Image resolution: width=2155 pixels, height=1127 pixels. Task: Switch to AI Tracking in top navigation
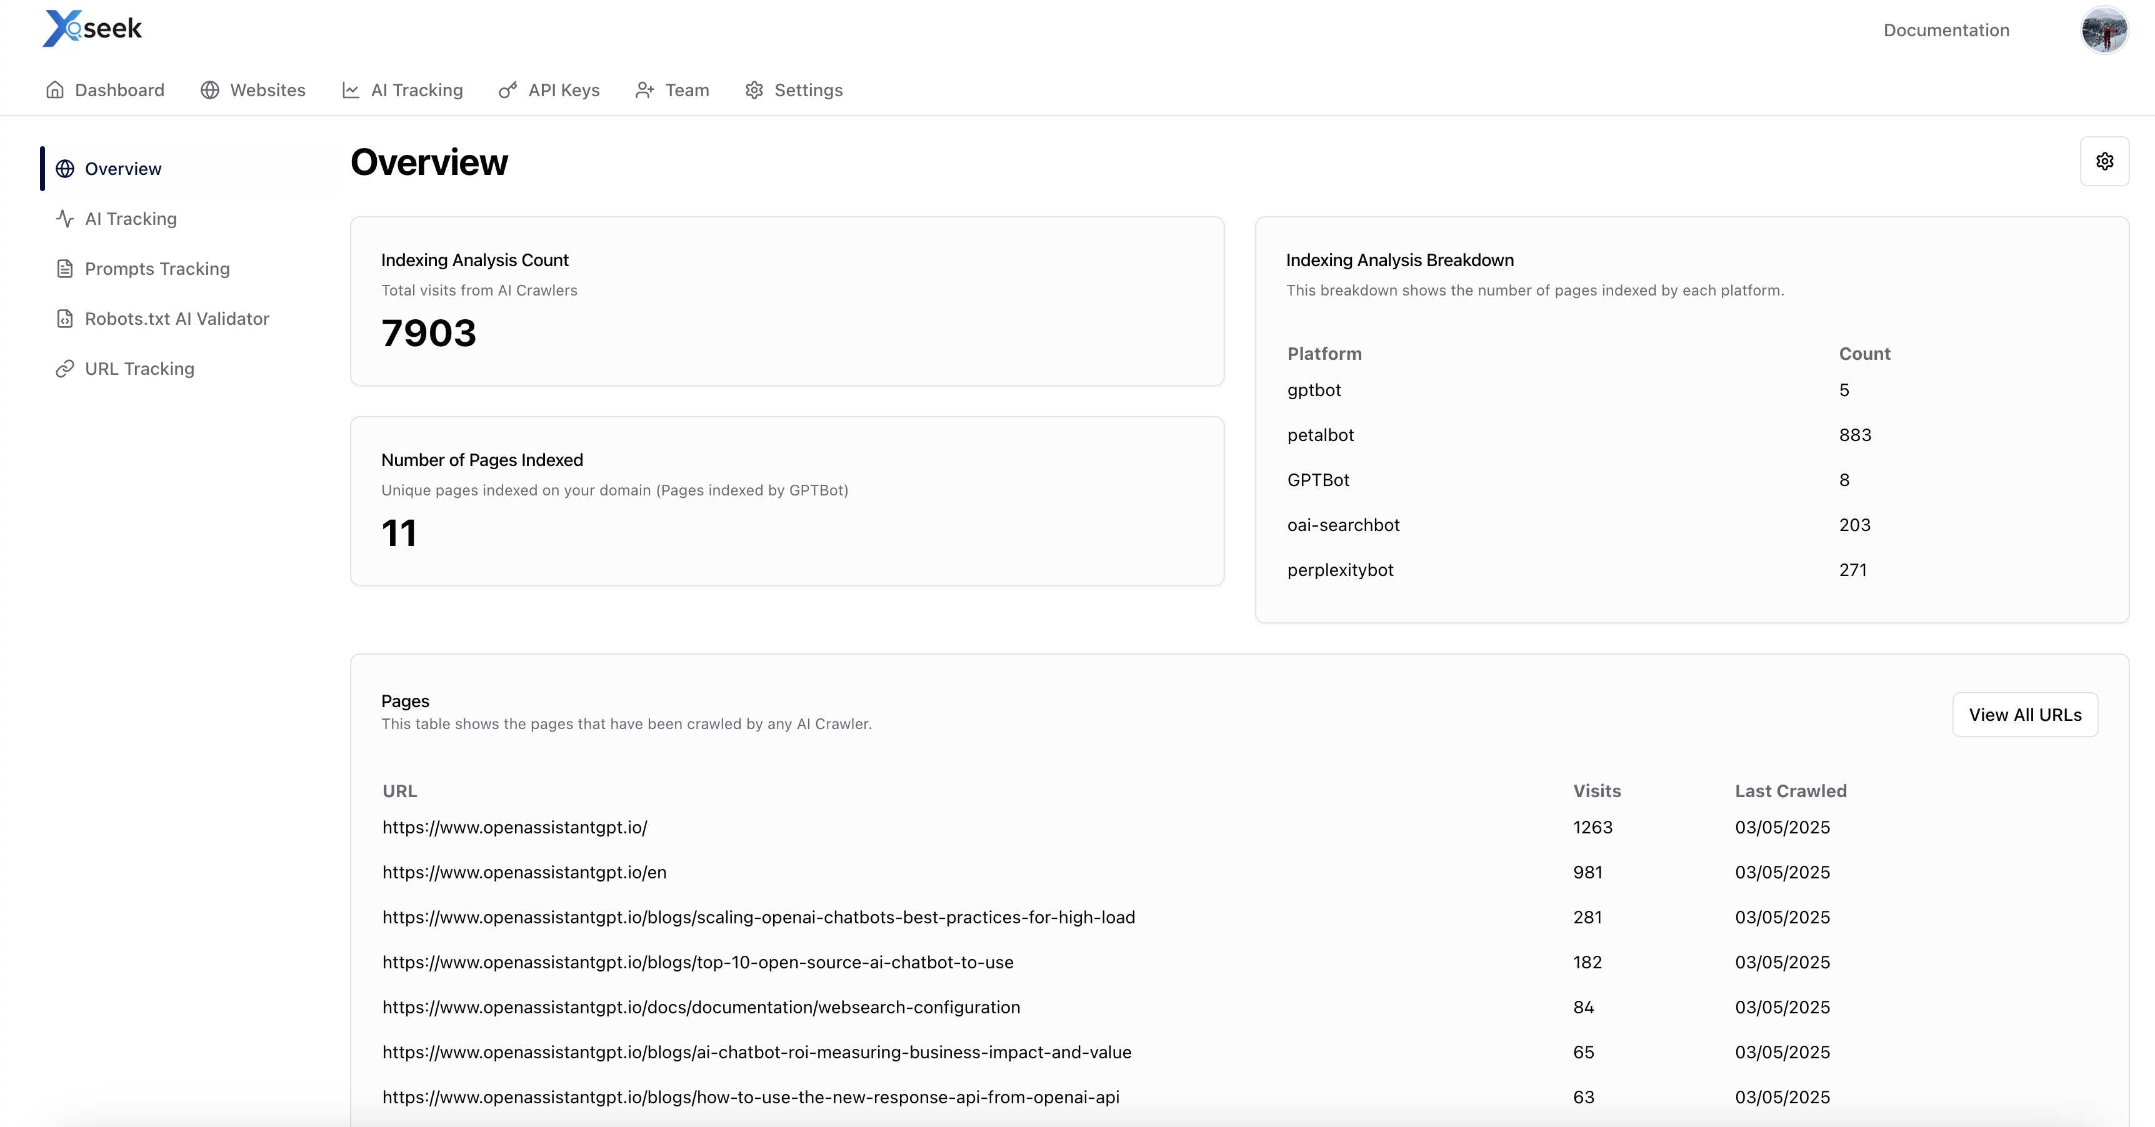pyautogui.click(x=402, y=89)
